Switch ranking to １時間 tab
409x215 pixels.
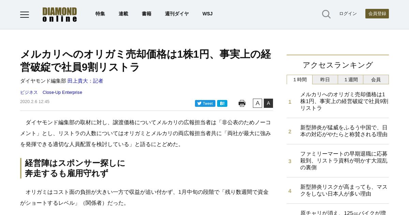(x=300, y=80)
